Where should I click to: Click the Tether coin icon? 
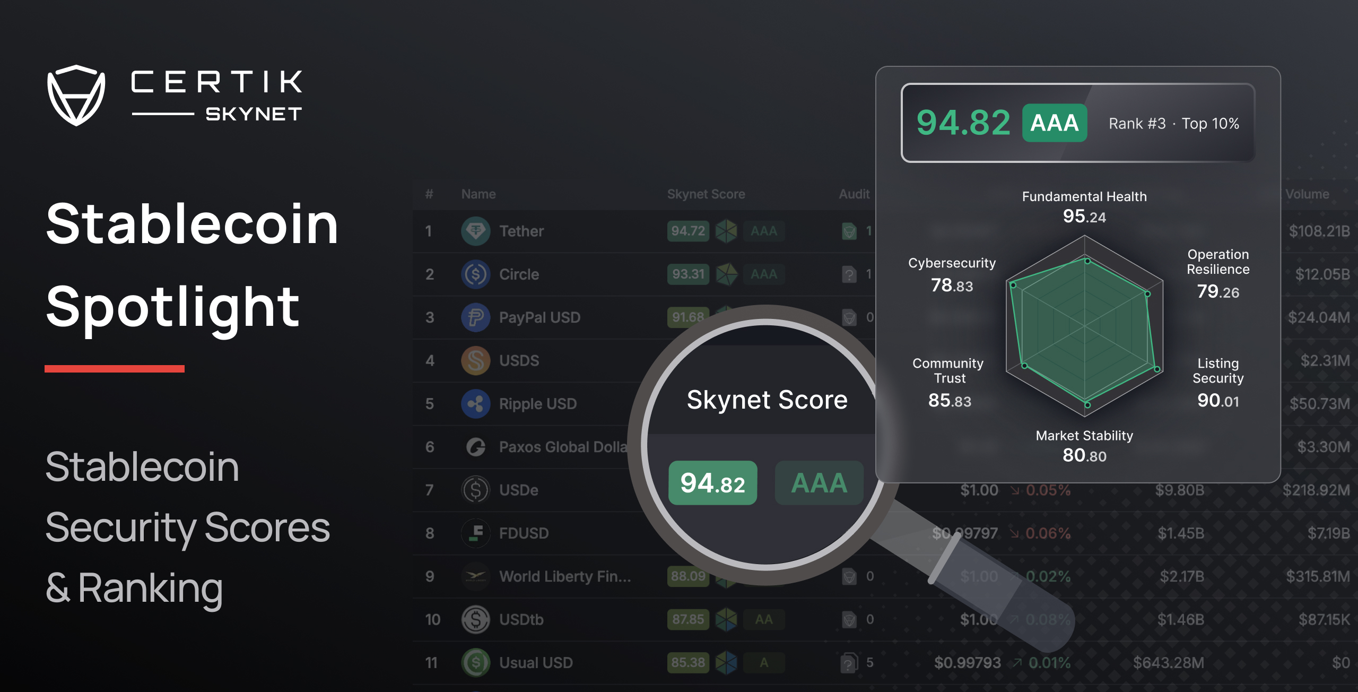[476, 231]
